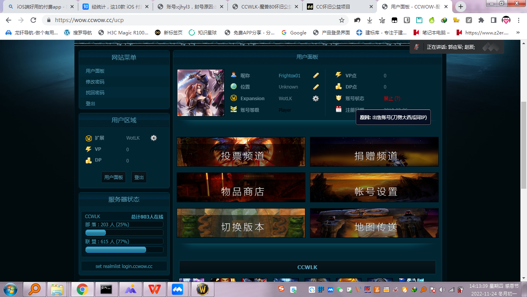Edit the nickname Frightox01 with pencil icon
This screenshot has width=527, height=297.
[315, 75]
